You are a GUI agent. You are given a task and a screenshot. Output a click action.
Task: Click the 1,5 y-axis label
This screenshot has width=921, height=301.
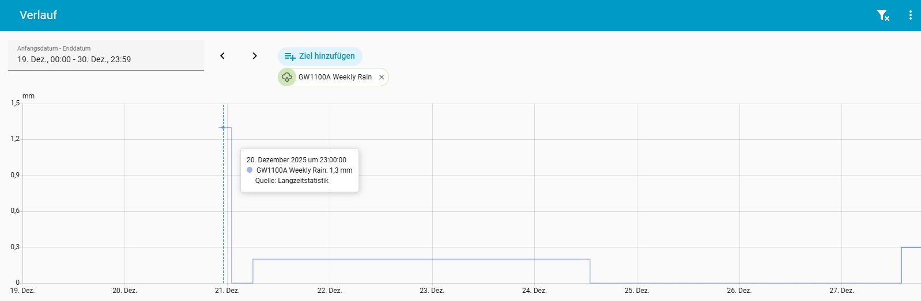tap(15, 103)
